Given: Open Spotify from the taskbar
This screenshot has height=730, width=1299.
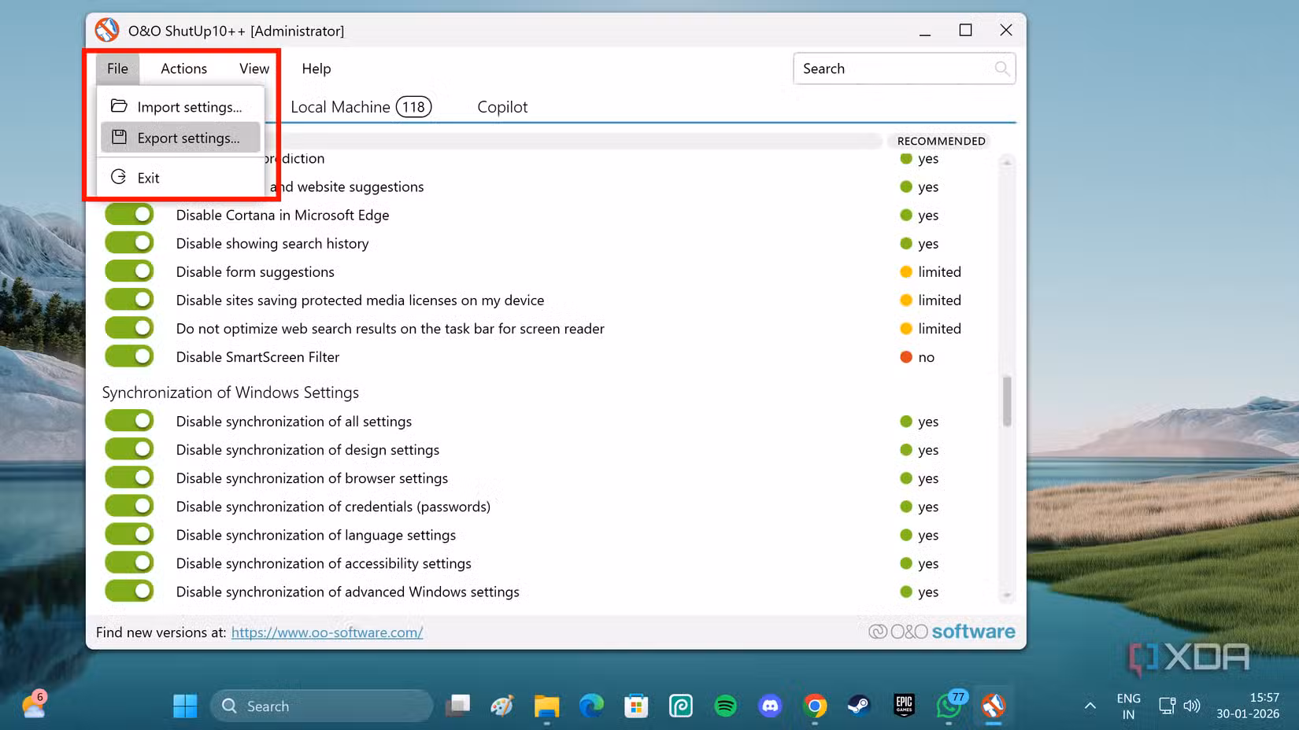Looking at the screenshot, I should (x=725, y=706).
